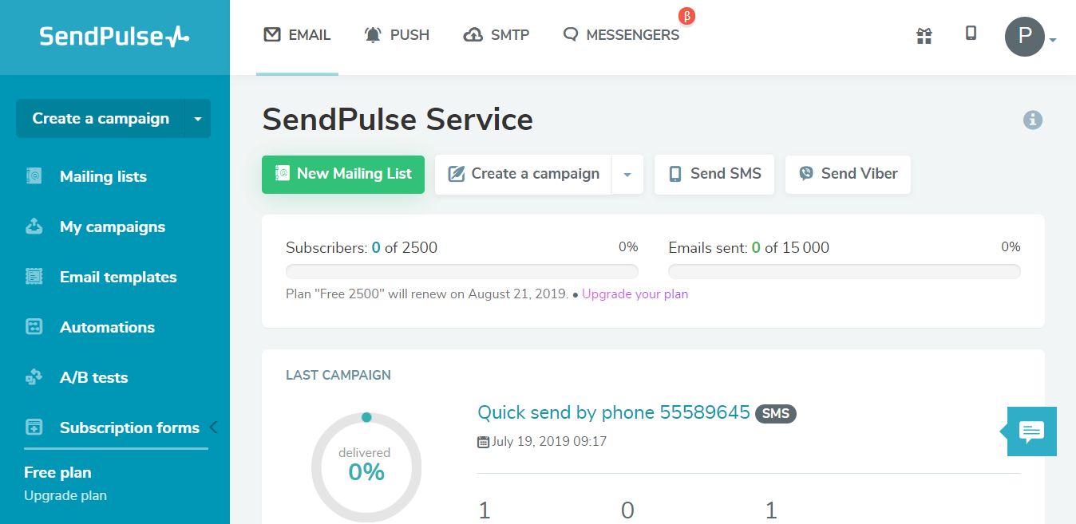Open the live chat widget icon
This screenshot has height=524, width=1076.
point(1031,431)
